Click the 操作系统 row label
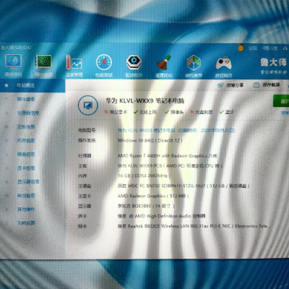Screen dimensions: 289x289 [87, 140]
